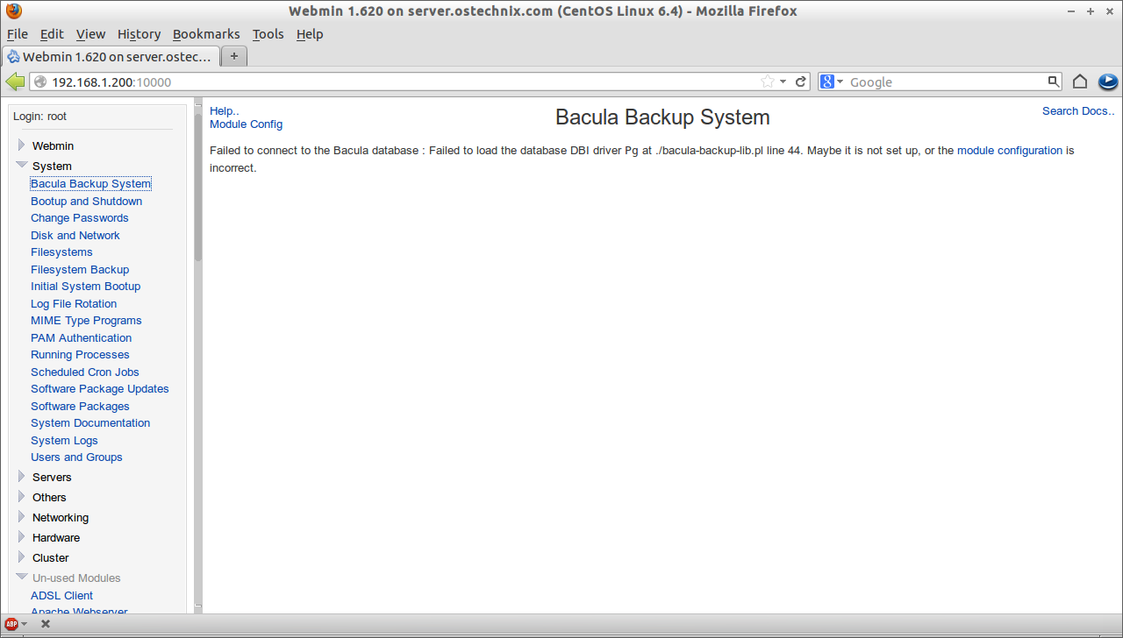This screenshot has height=638, width=1123.
Task: Select the Webmin 1.620 browser tab
Action: [110, 56]
